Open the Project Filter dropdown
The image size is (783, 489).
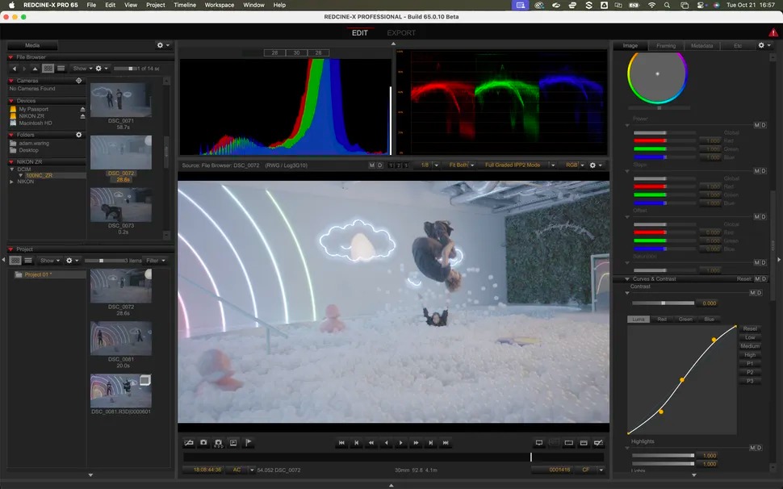(x=156, y=261)
